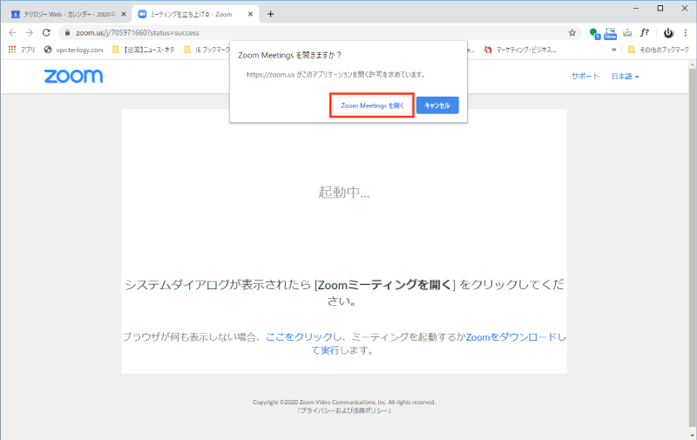Click the power symbol extension icon
Viewport: 697px width, 440px height.
(x=668, y=33)
